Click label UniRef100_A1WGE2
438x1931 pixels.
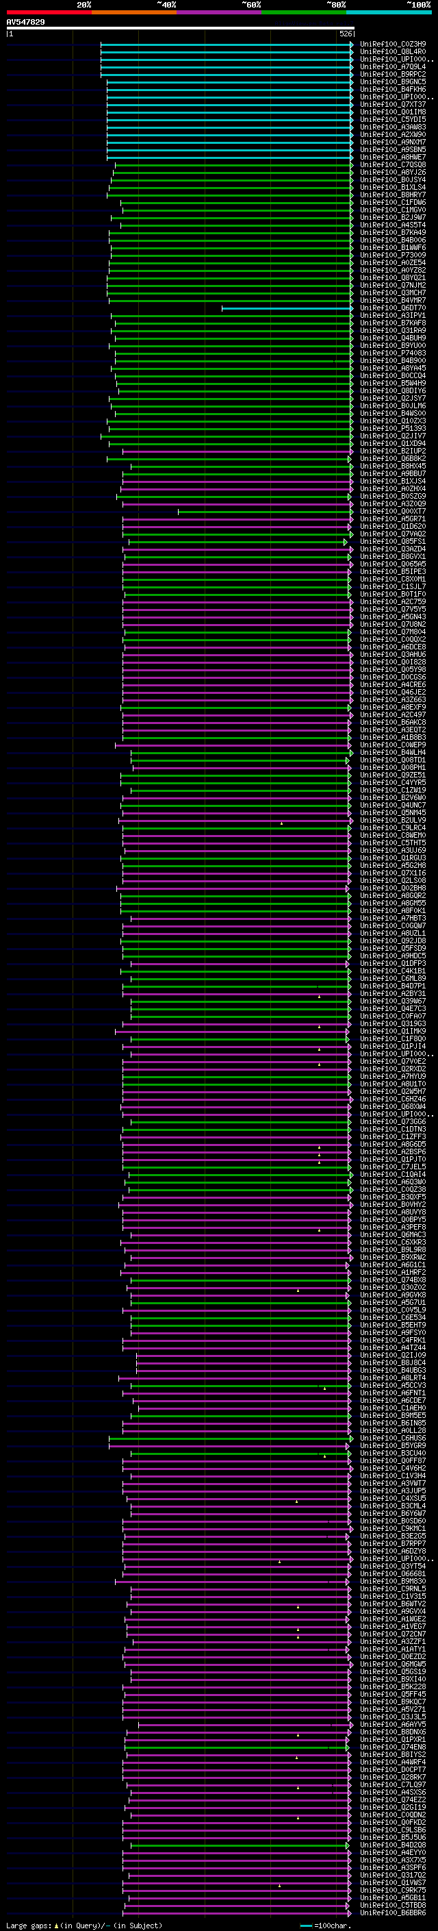click(393, 1620)
